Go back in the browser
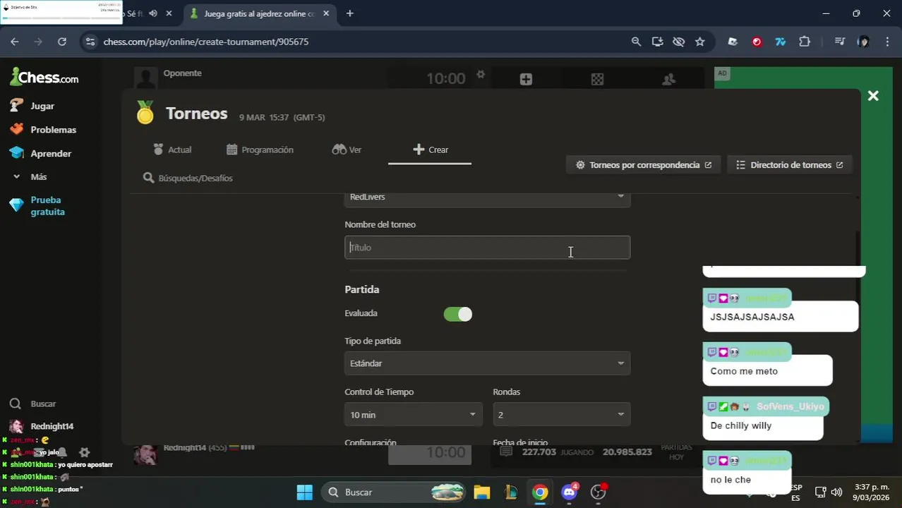 (15, 42)
